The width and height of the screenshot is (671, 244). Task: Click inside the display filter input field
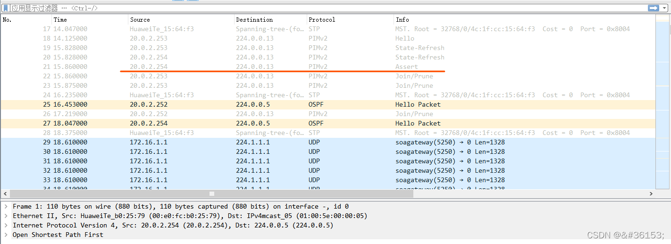click(330, 8)
